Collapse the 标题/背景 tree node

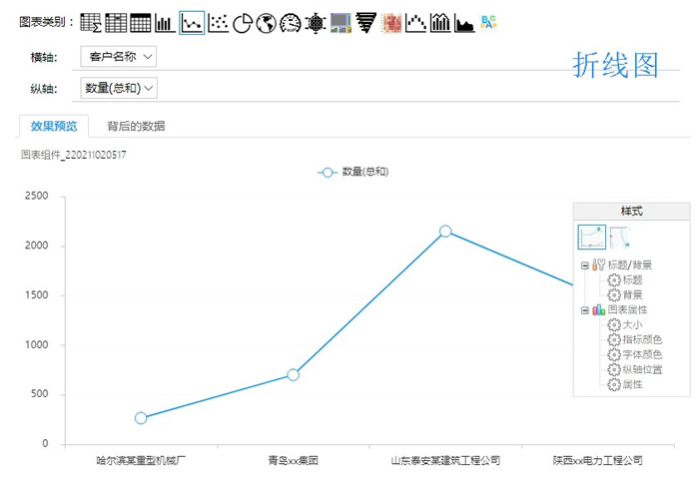pyautogui.click(x=584, y=265)
